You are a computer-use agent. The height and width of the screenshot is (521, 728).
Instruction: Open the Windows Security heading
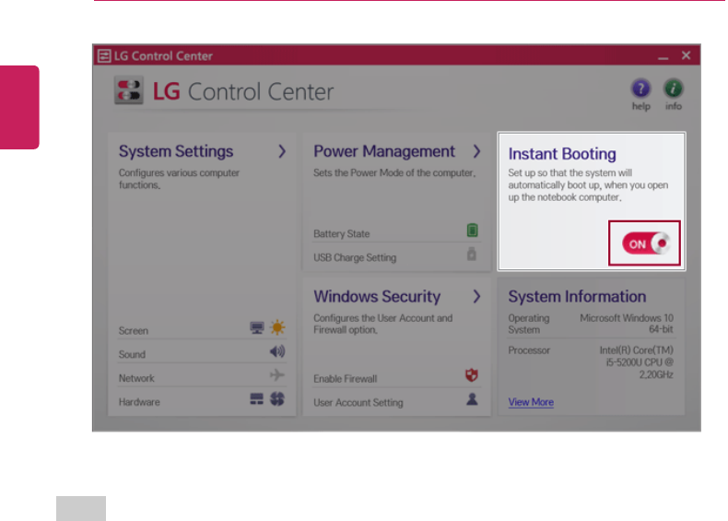click(x=377, y=297)
